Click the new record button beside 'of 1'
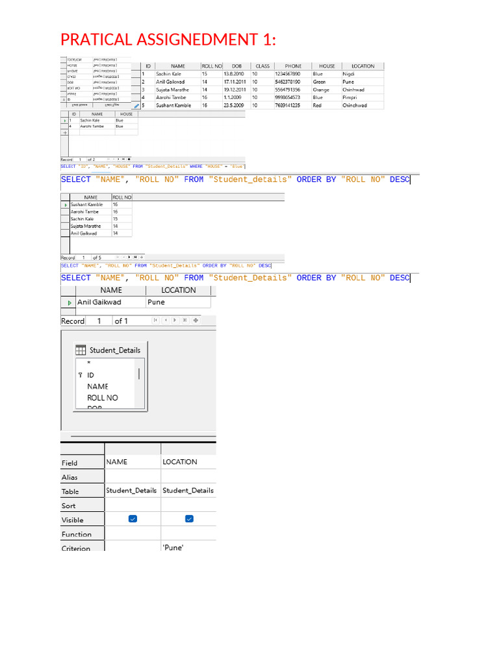This screenshot has width=499, height=666. click(x=196, y=320)
